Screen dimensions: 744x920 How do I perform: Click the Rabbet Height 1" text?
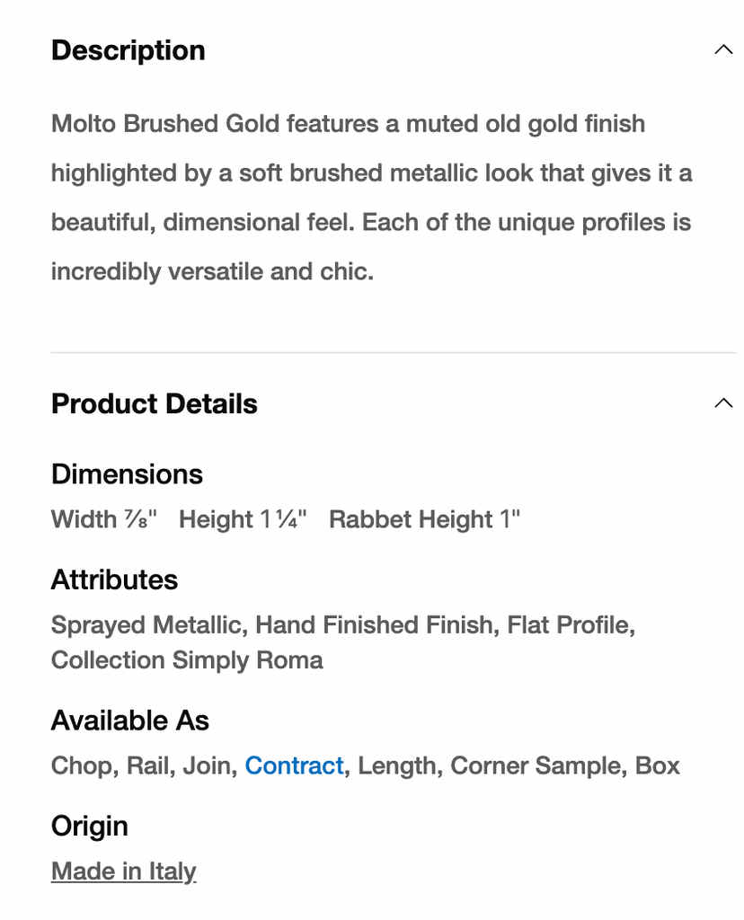pos(424,519)
